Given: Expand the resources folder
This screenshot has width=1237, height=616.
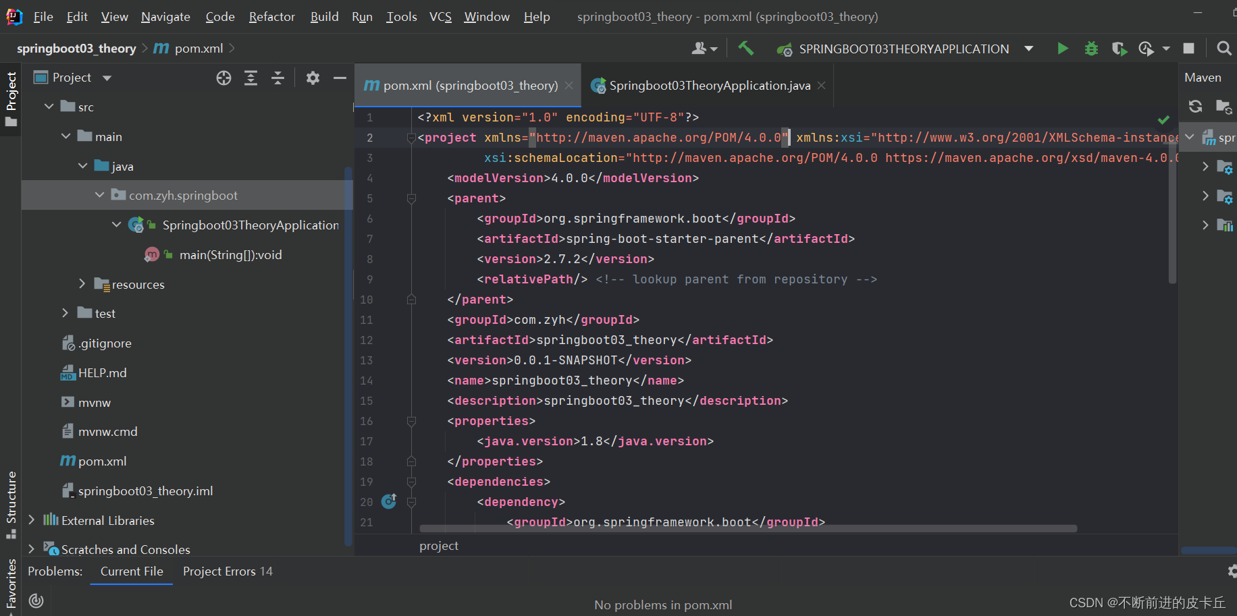Looking at the screenshot, I should (x=82, y=284).
